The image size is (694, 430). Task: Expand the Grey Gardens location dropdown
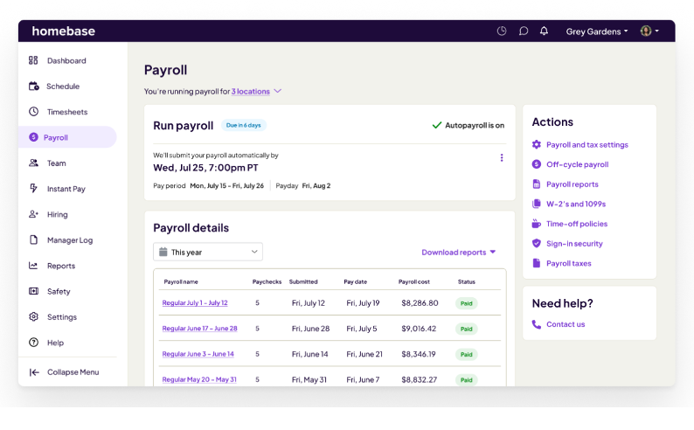pos(597,31)
